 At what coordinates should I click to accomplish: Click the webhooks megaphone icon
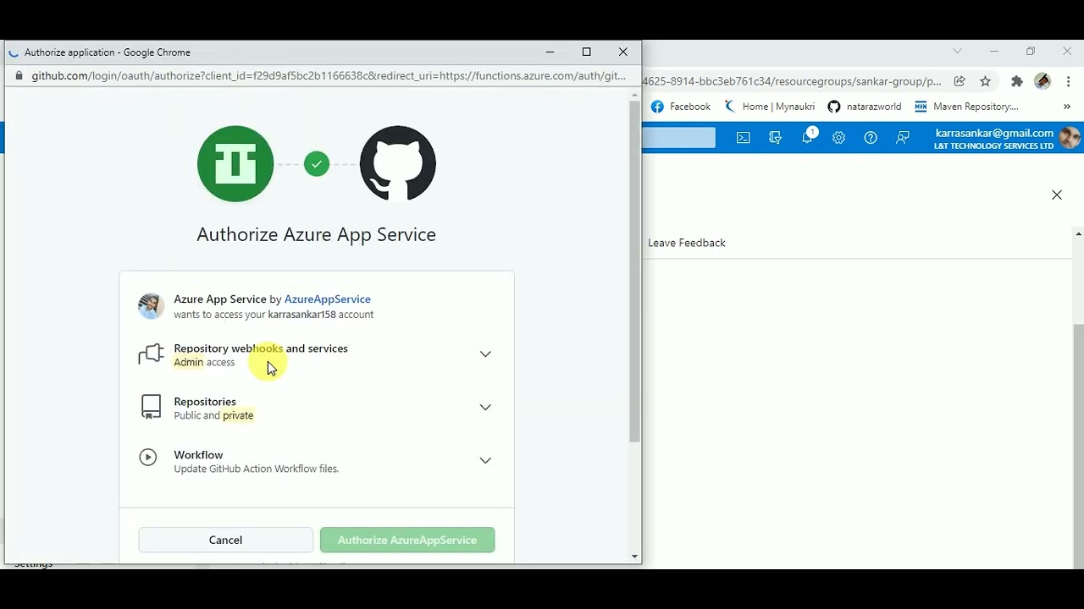pyautogui.click(x=151, y=354)
